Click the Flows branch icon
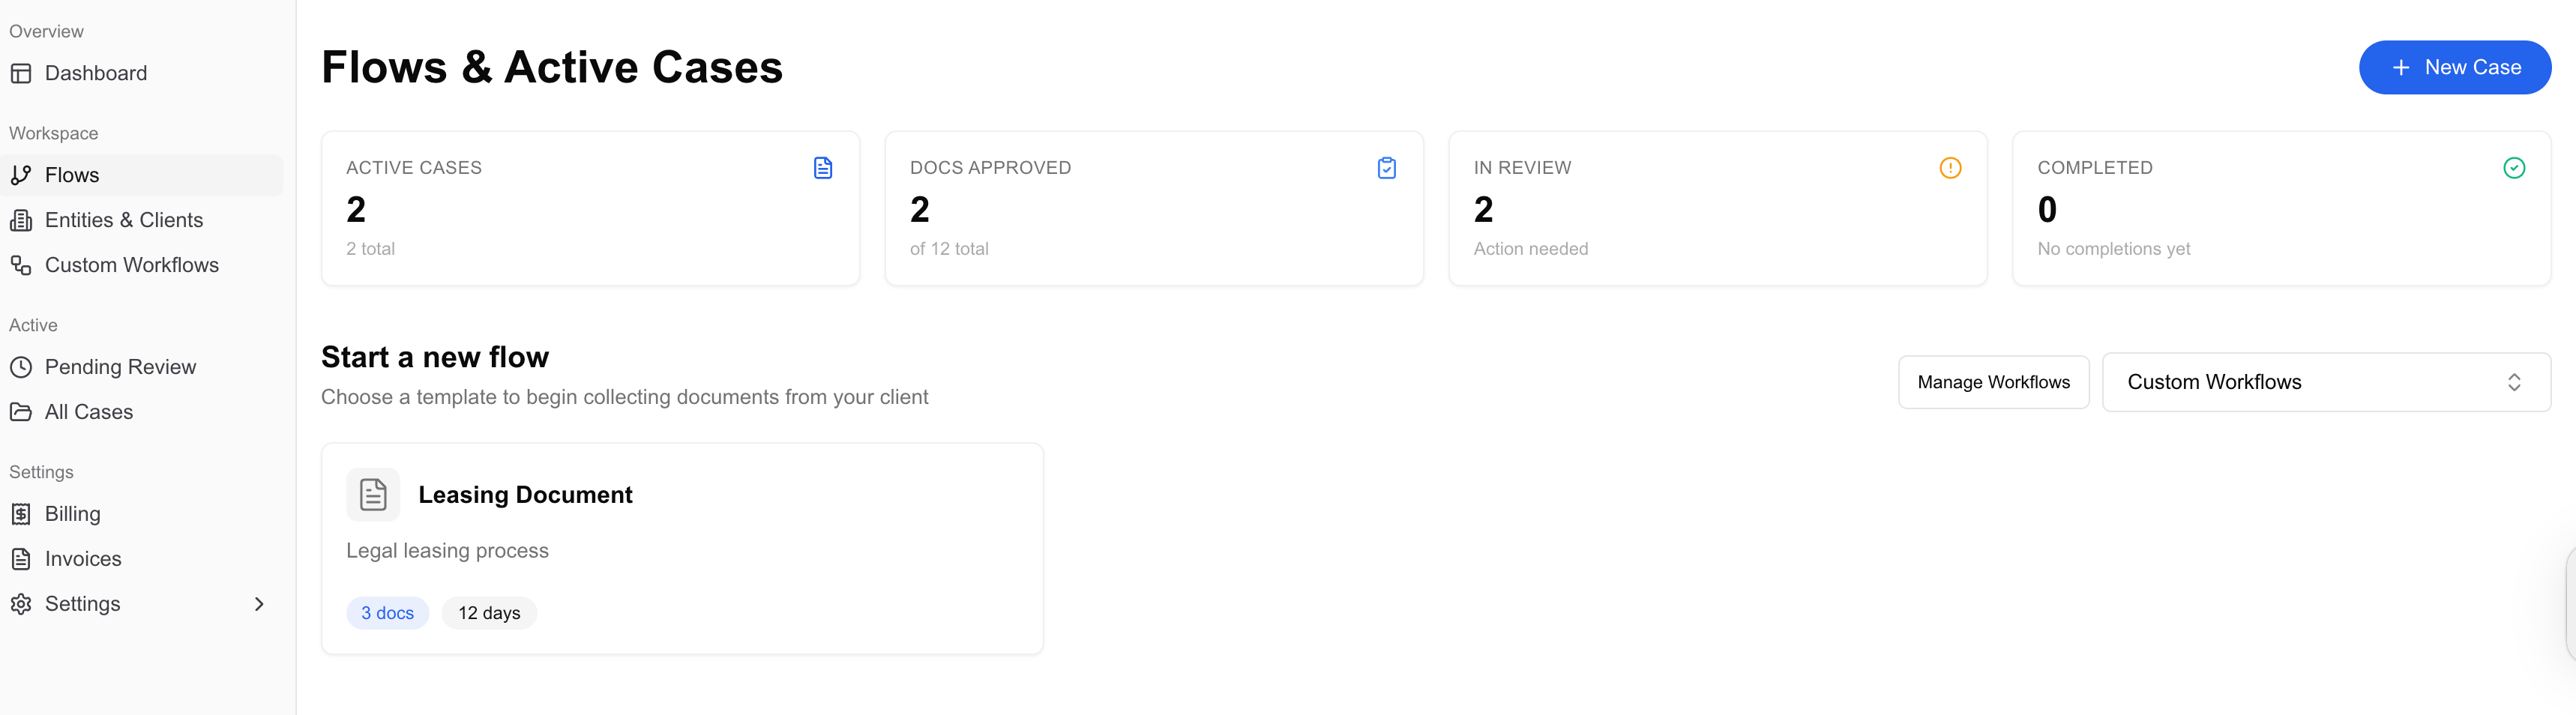 pyautogui.click(x=21, y=175)
